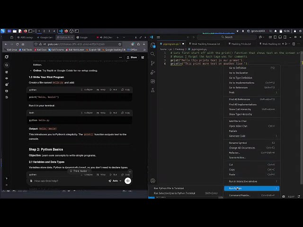Switch to workspace 2 in Kali panel

click(x=44, y=31)
